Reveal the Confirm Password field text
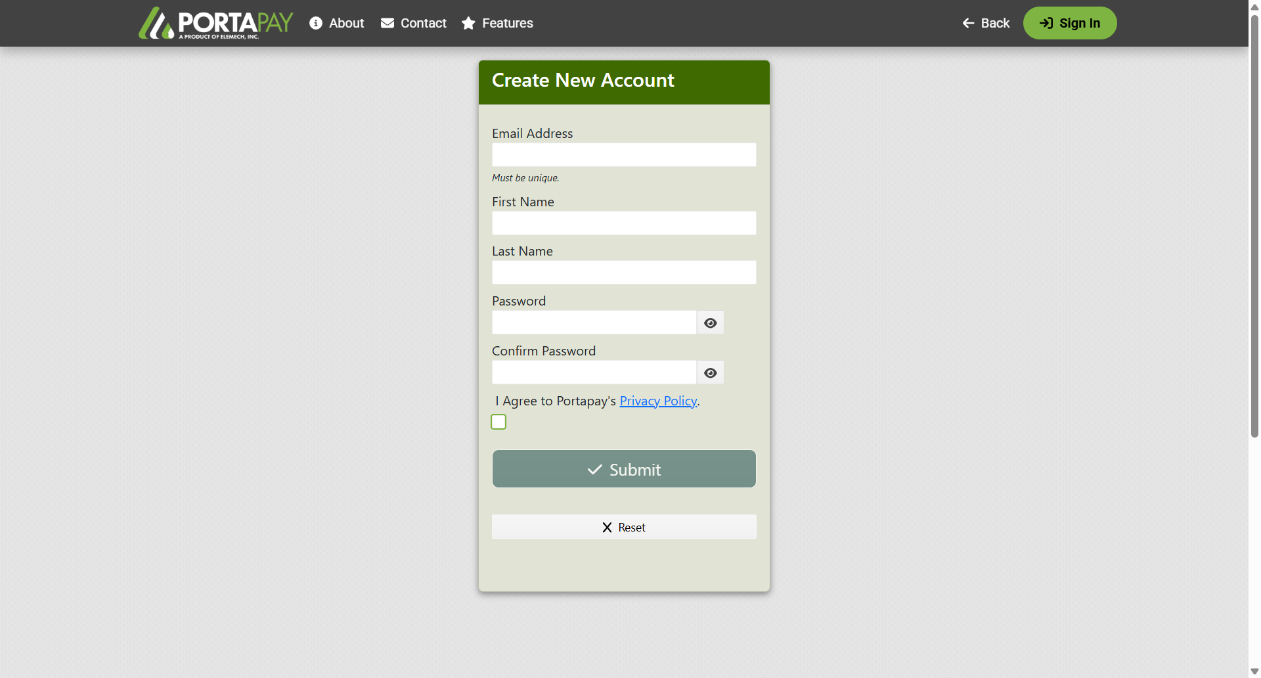 pos(710,373)
